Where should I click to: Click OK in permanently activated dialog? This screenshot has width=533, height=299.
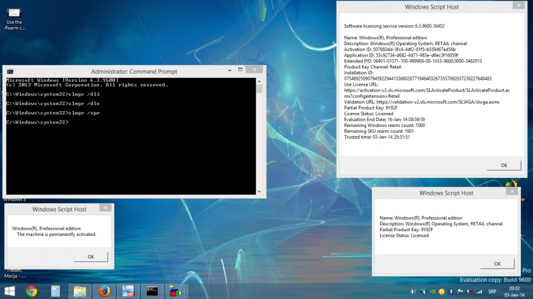point(90,256)
